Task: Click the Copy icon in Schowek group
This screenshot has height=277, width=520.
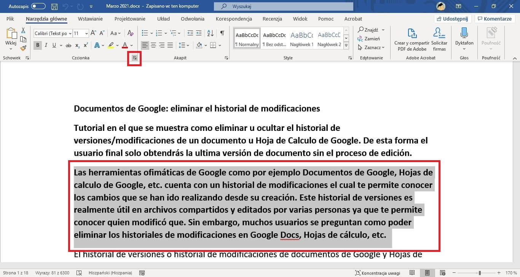Action: click(x=23, y=39)
